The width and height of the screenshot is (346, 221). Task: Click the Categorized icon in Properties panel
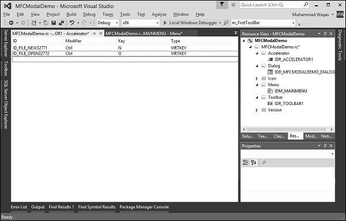pos(246,163)
